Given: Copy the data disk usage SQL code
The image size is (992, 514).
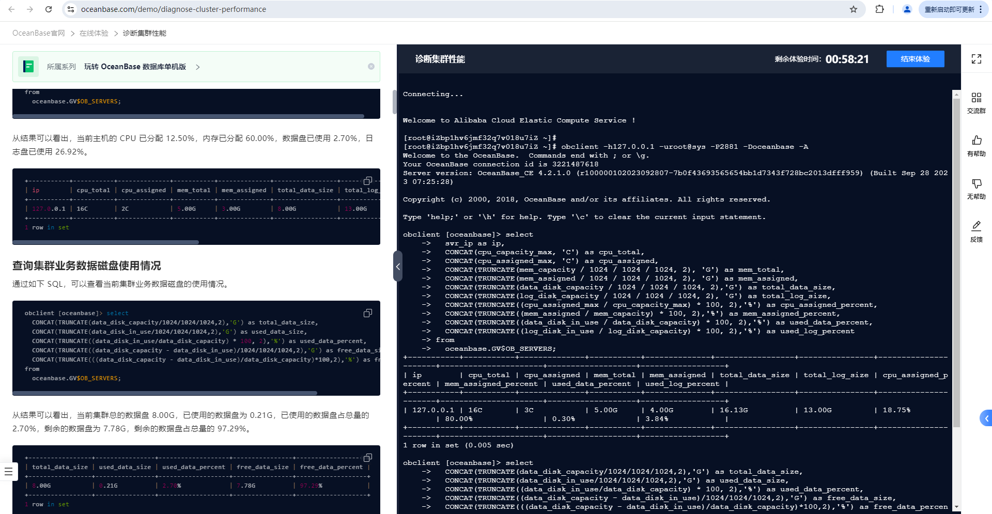Looking at the screenshot, I should pos(368,313).
